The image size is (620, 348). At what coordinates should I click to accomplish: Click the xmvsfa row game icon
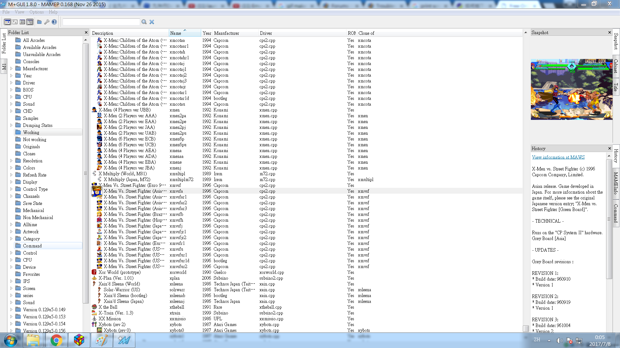pyautogui.click(x=97, y=191)
